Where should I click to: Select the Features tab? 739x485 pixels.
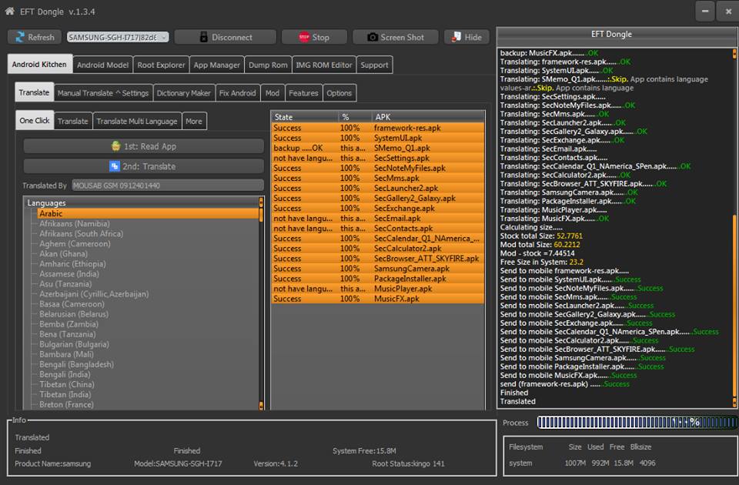pos(303,93)
